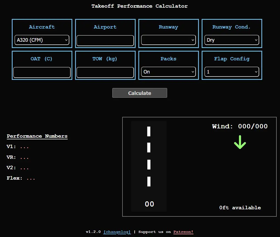280x237 pixels.
Task: Click the OAT (C) label
Action: pyautogui.click(x=41, y=59)
